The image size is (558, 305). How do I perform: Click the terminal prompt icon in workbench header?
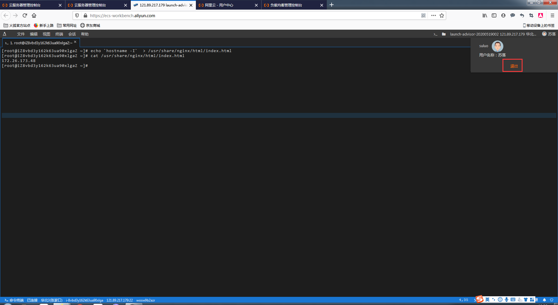coord(435,34)
